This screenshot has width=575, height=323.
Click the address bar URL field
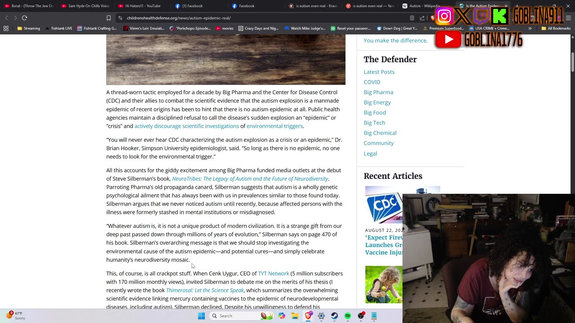(x=261, y=18)
